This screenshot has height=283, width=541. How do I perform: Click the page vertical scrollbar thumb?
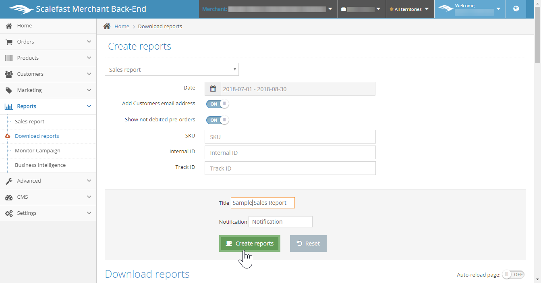pyautogui.click(x=537, y=40)
